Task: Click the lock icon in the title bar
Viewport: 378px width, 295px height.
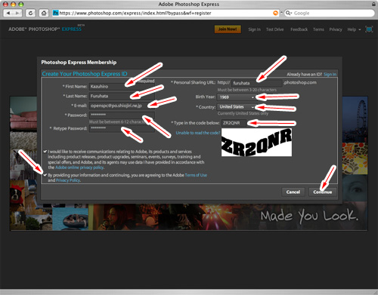Action: coord(373,4)
